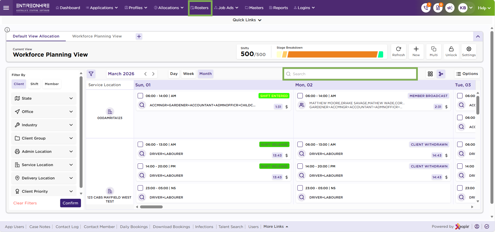
Task: Open the Rosters menu item
Action: coord(200,8)
